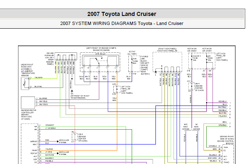
Task: Click "BLU" wire label at right-edge pin 2
Action: click(224, 104)
